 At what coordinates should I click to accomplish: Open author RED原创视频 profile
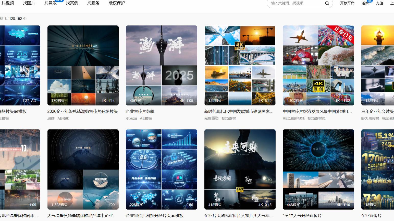(294, 118)
